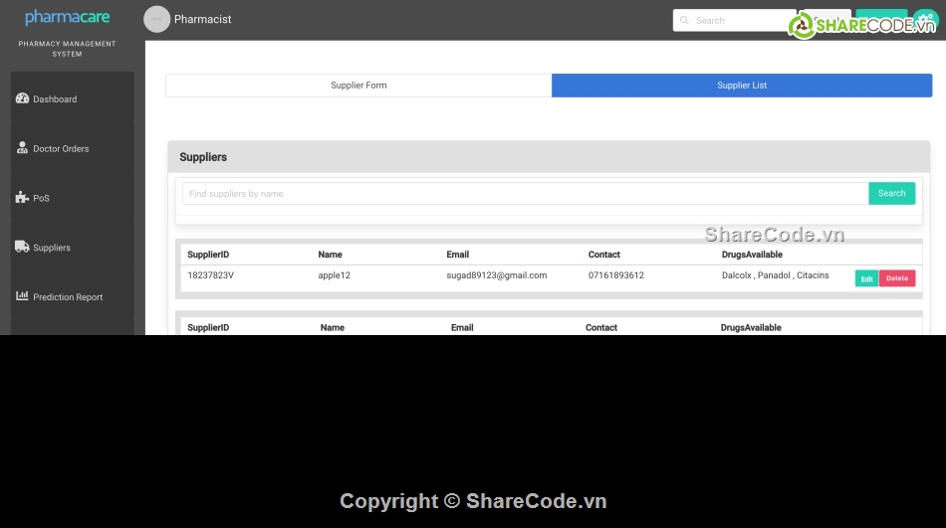The width and height of the screenshot is (946, 528).
Task: Open the Prediction Report chart icon
Action: click(x=22, y=296)
